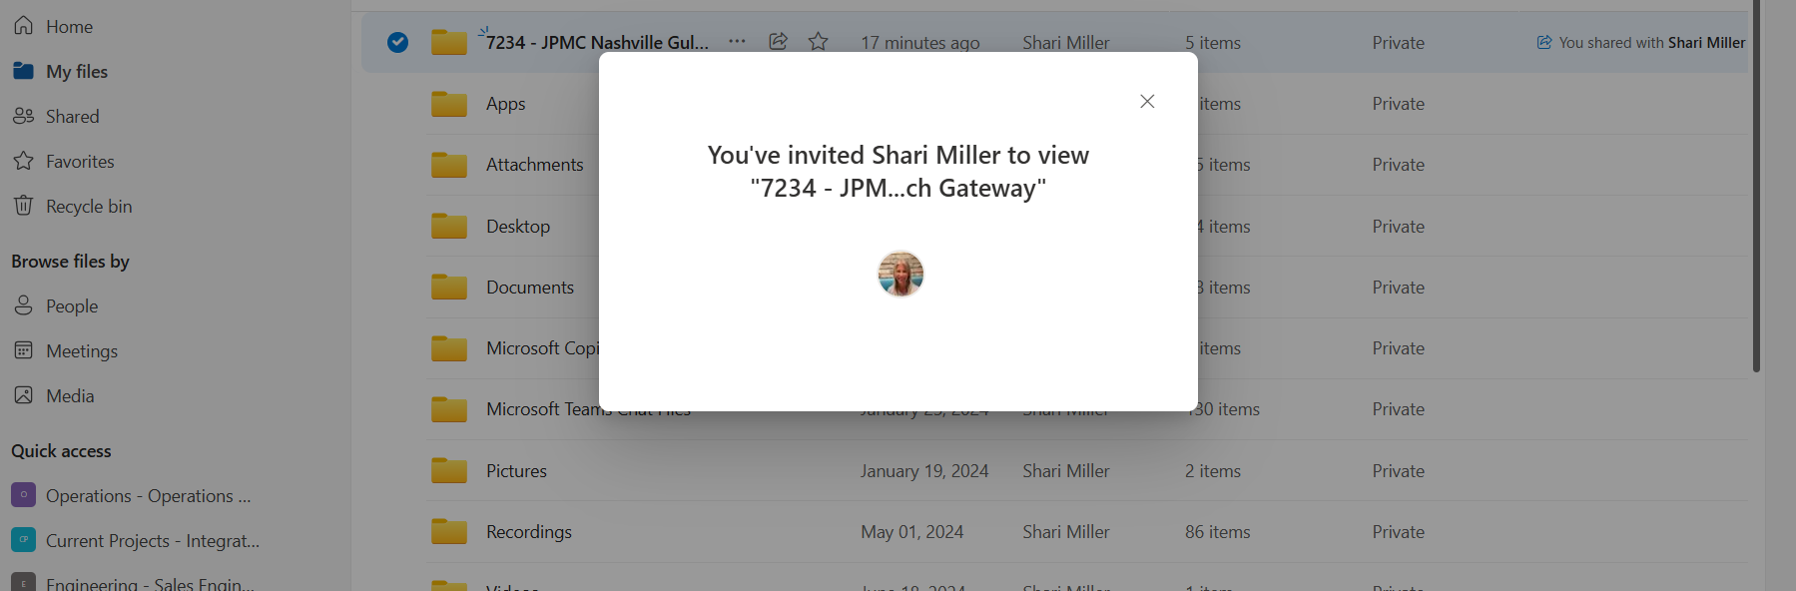The image size is (1796, 591).
Task: Uncheck the selected 7234 JPMC folder checkbox
Action: [x=397, y=42]
